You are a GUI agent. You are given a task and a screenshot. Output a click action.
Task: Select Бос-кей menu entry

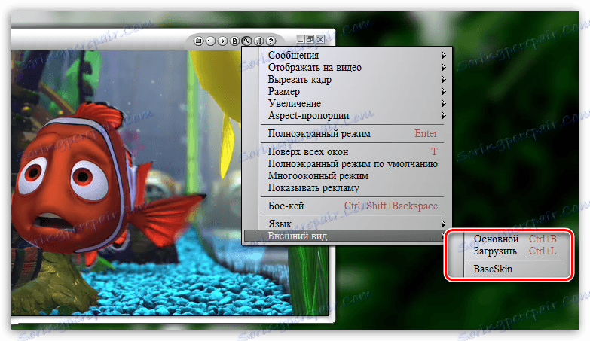pyautogui.click(x=347, y=206)
